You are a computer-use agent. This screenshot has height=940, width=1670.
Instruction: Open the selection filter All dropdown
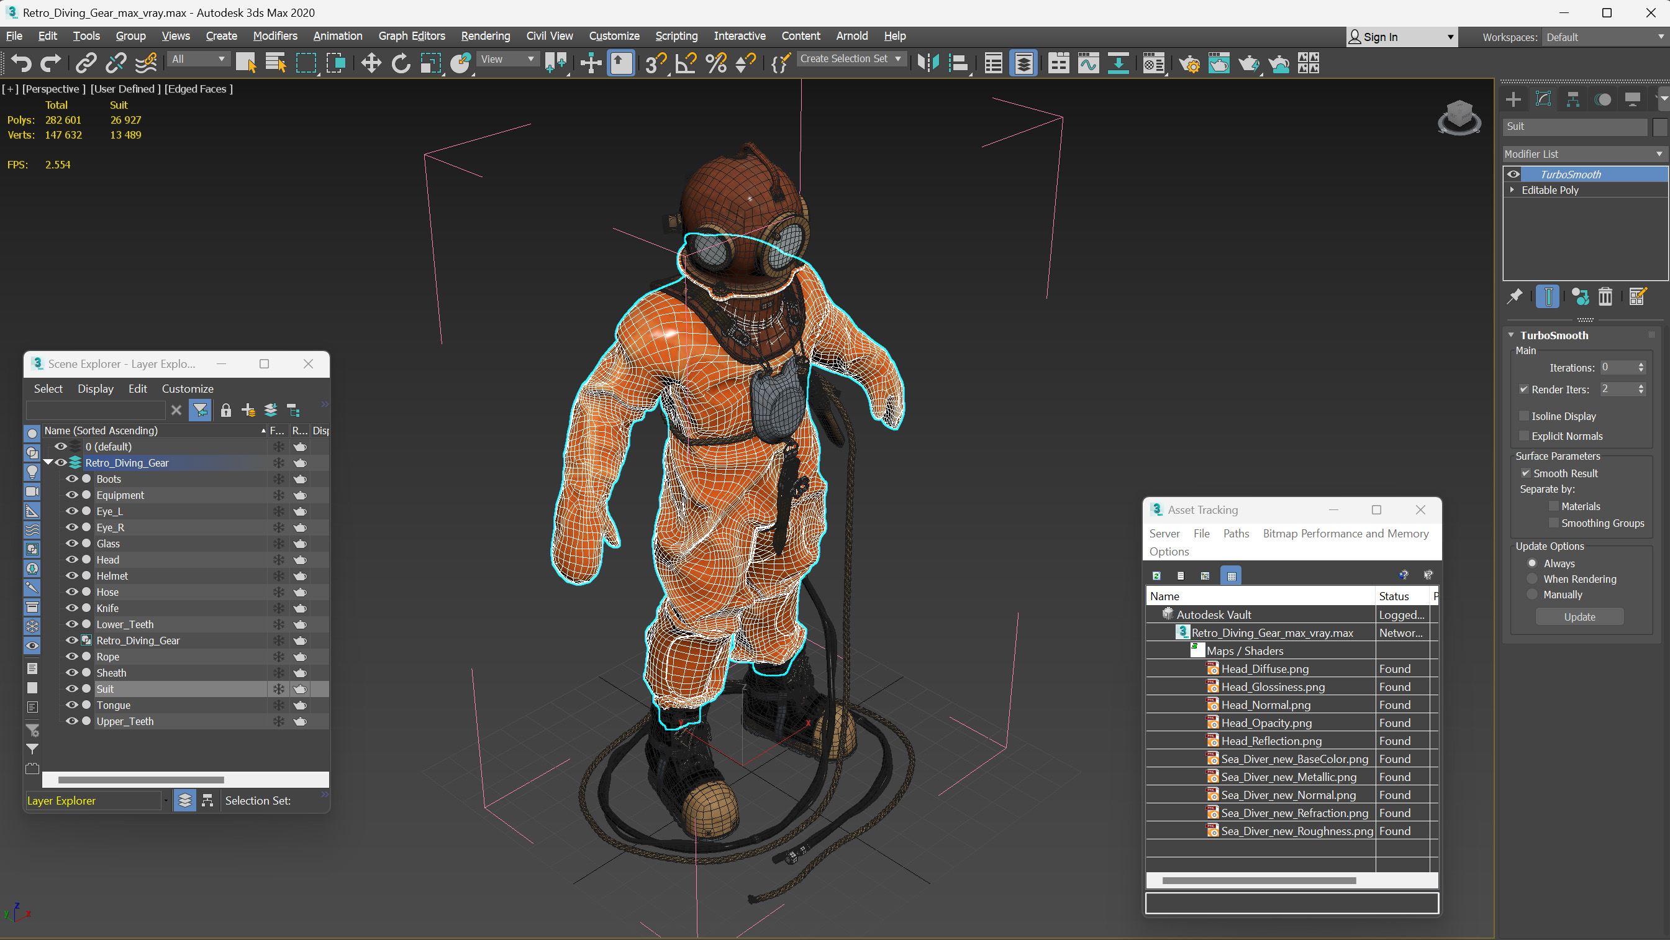pos(198,59)
